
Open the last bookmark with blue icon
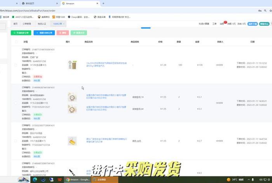[x=119, y=17]
